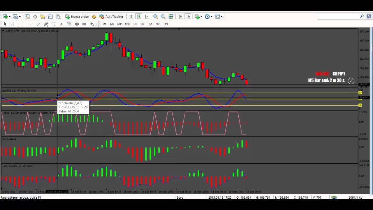
Task: Draw a vertical line
Action: pos(23,24)
